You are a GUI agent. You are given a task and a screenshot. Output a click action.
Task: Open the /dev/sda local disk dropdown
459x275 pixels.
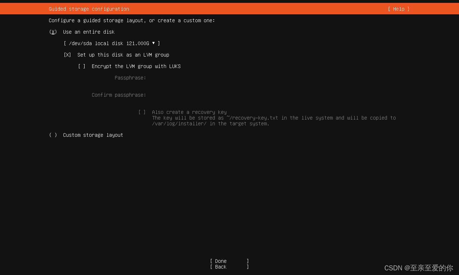pos(112,43)
